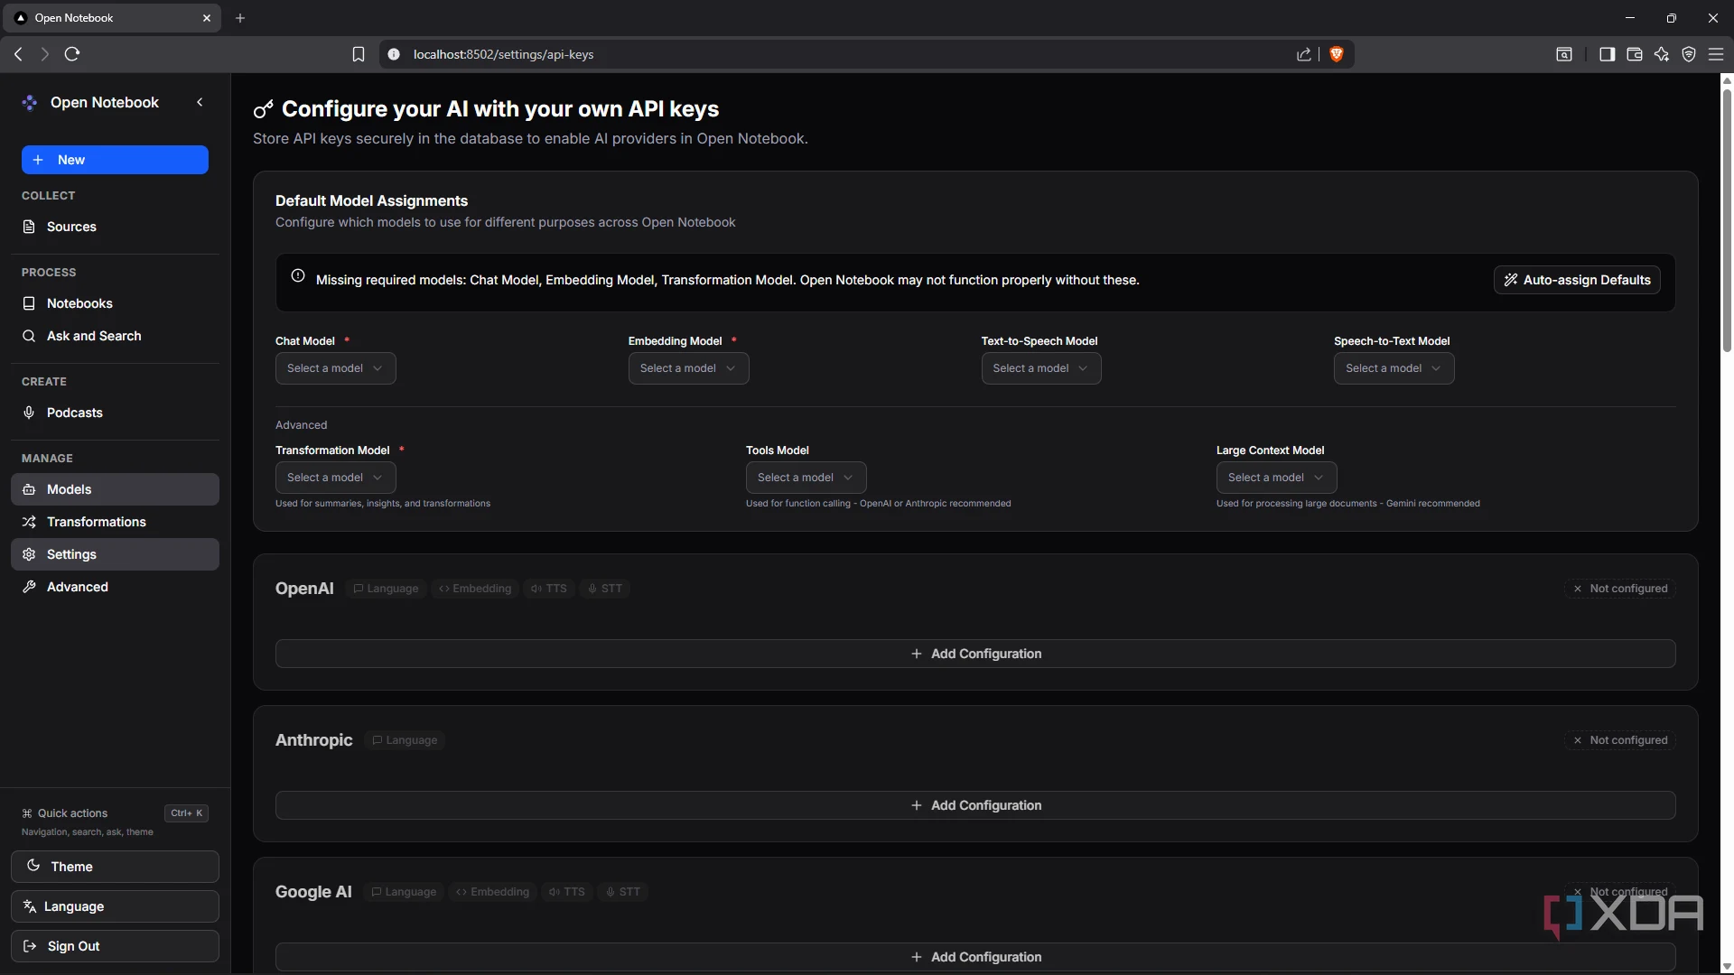The height and width of the screenshot is (975, 1734).
Task: Open Embedding Model dropdown
Action: [688, 368]
